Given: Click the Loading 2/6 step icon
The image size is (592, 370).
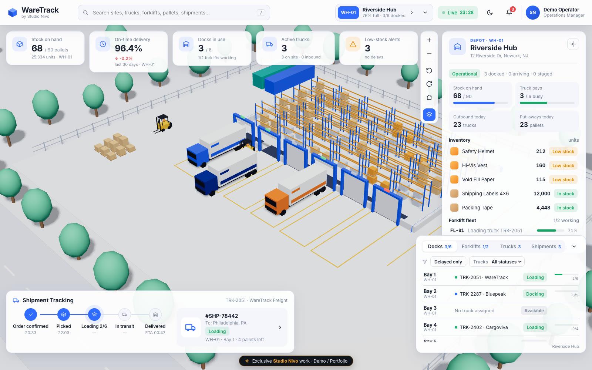Looking at the screenshot, I should (x=94, y=314).
